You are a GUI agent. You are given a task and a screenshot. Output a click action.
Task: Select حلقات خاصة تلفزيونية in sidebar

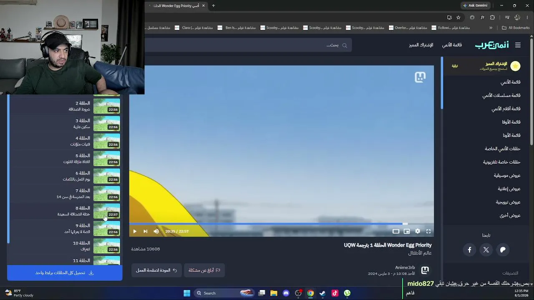click(x=501, y=162)
